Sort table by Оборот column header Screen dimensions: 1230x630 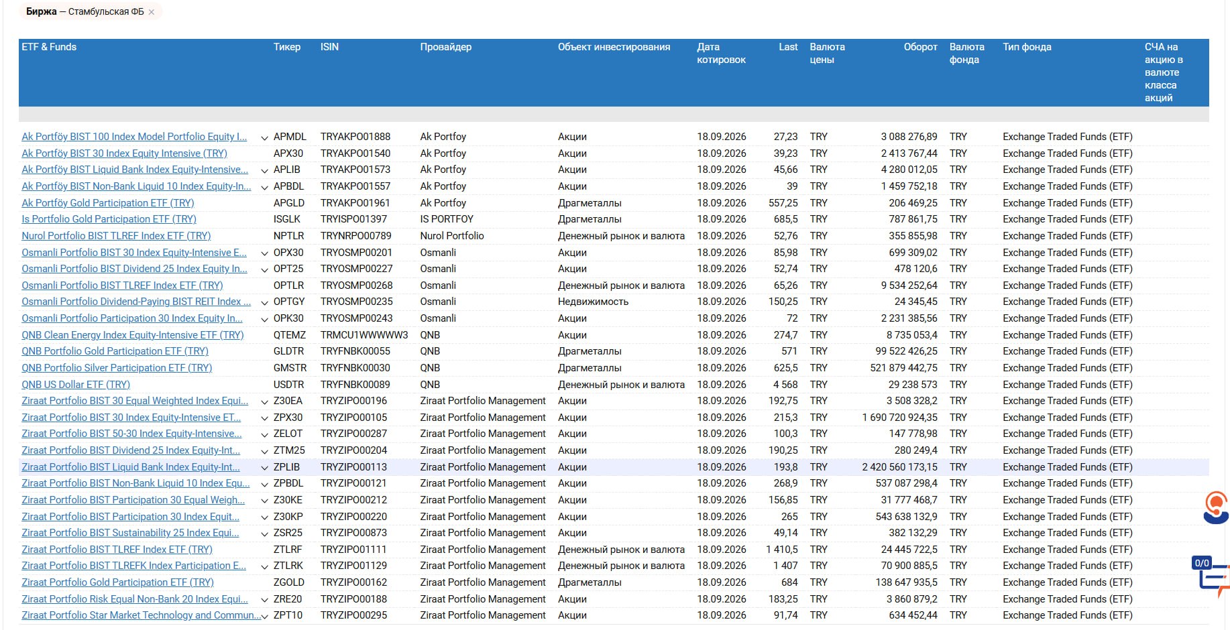(920, 47)
